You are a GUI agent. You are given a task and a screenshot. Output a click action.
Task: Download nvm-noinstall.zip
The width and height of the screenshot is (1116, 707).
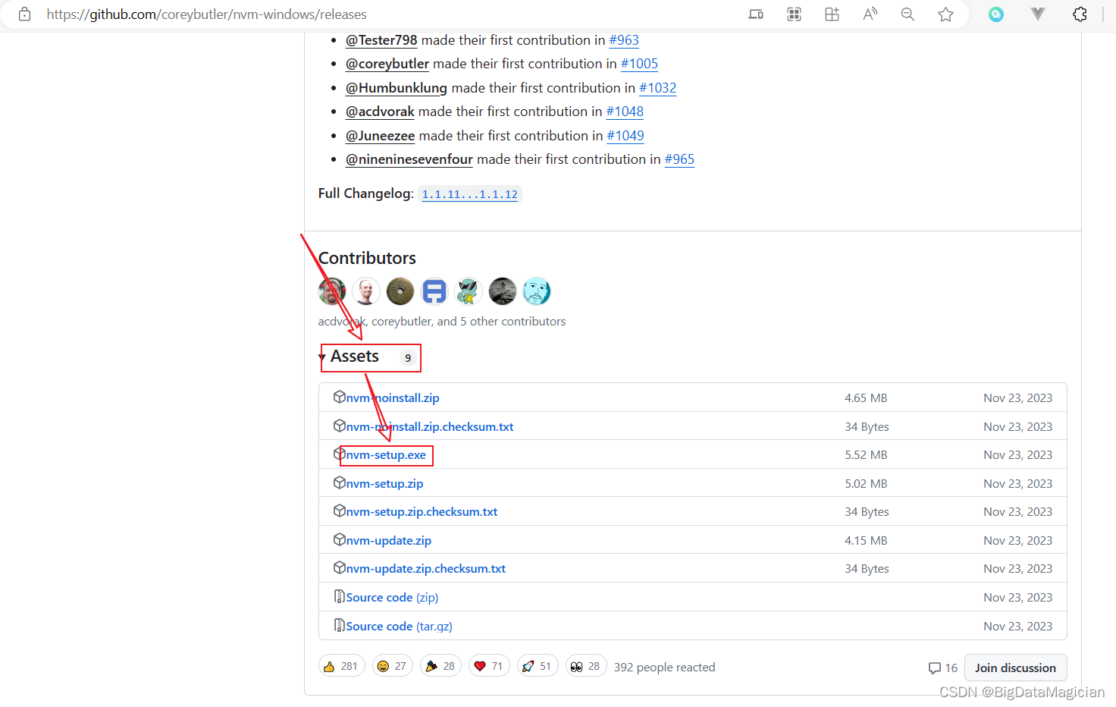[x=393, y=397]
